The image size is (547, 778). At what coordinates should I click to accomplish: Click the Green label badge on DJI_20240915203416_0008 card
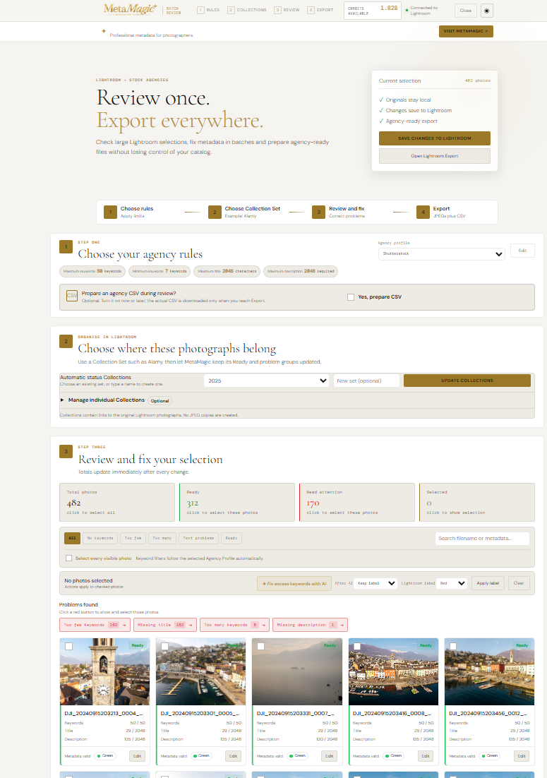point(393,755)
